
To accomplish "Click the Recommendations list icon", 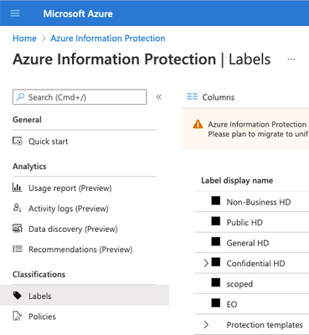I will tap(18, 249).
